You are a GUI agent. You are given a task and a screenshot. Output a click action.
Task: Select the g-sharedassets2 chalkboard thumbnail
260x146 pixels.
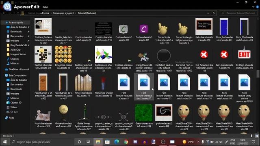coord(164,113)
